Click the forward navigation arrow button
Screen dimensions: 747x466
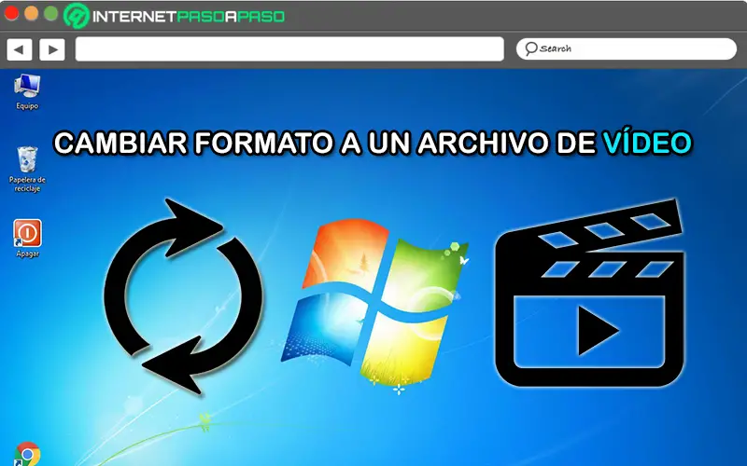tap(52, 49)
